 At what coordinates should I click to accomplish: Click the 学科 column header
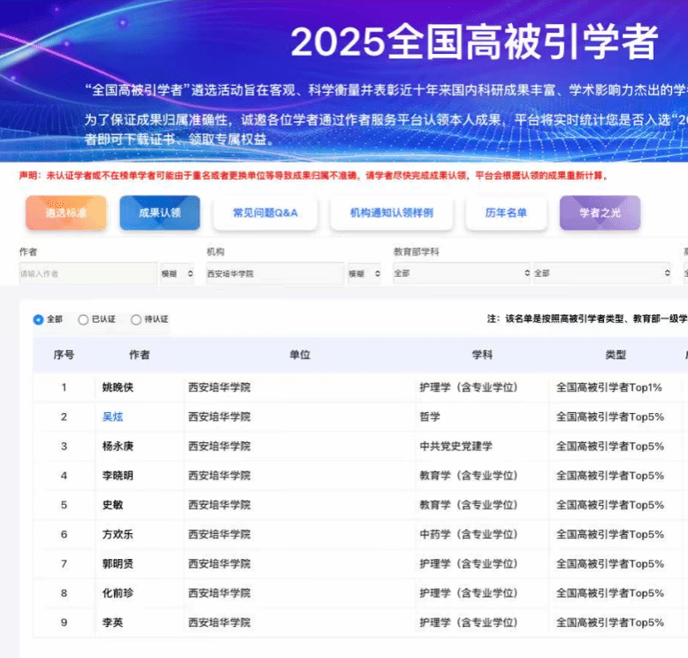(x=482, y=355)
